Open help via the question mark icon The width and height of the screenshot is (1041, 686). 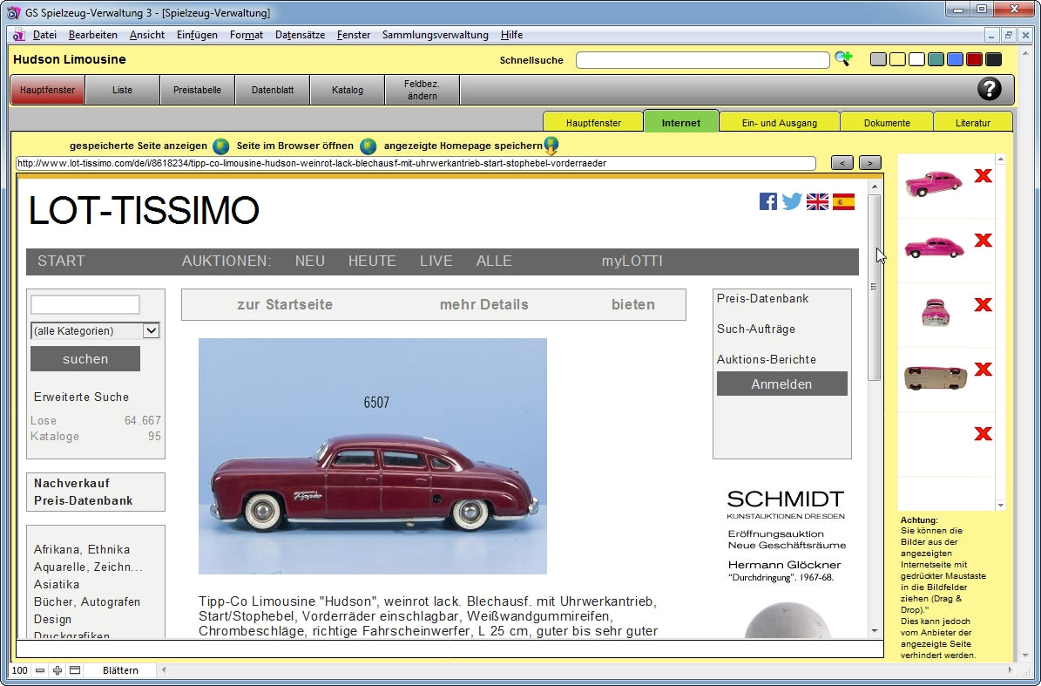click(x=989, y=89)
